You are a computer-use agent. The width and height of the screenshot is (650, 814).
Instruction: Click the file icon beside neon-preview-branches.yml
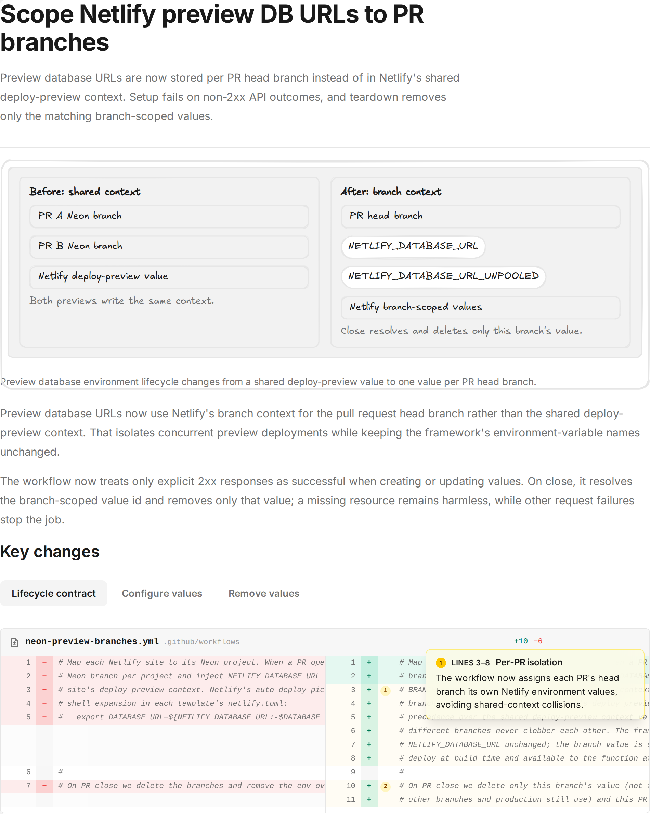pos(14,642)
